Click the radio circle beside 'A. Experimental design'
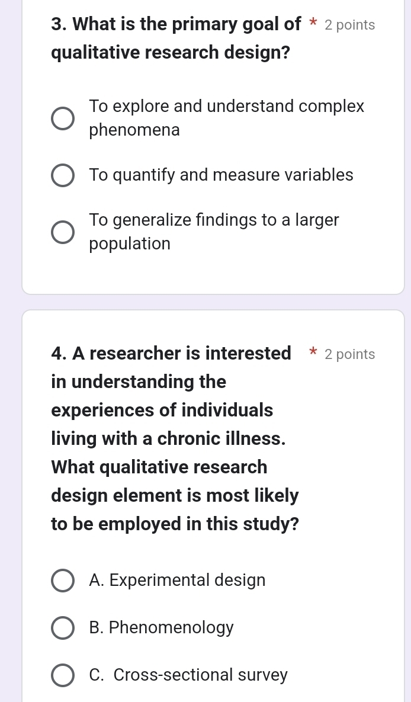Image resolution: width=411 pixels, height=702 pixels. [x=63, y=580]
